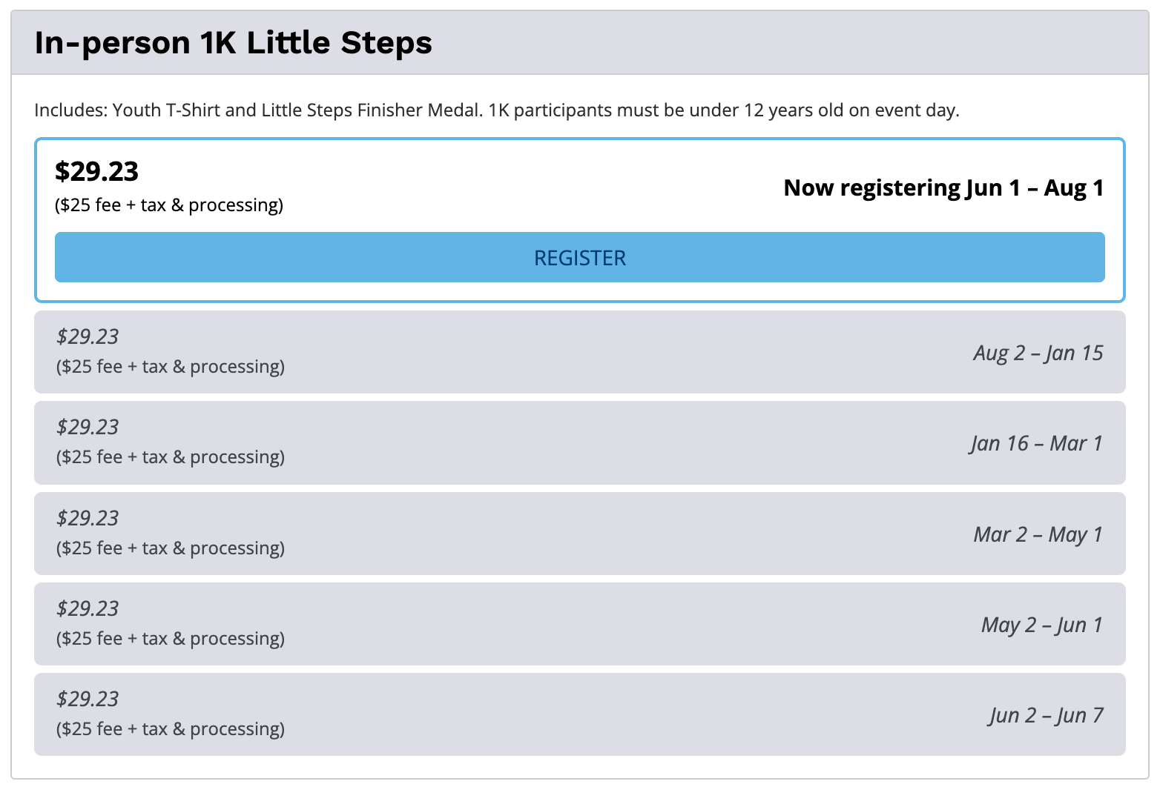Click fee breakdown in Jan 16 – Mar 1 tier
Image resolution: width=1160 pixels, height=787 pixels.
pos(171,457)
